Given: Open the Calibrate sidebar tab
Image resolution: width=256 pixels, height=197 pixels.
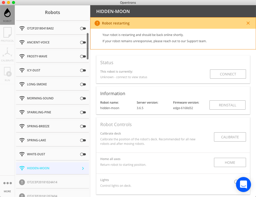Looking at the screenshot, I should coord(7,54).
